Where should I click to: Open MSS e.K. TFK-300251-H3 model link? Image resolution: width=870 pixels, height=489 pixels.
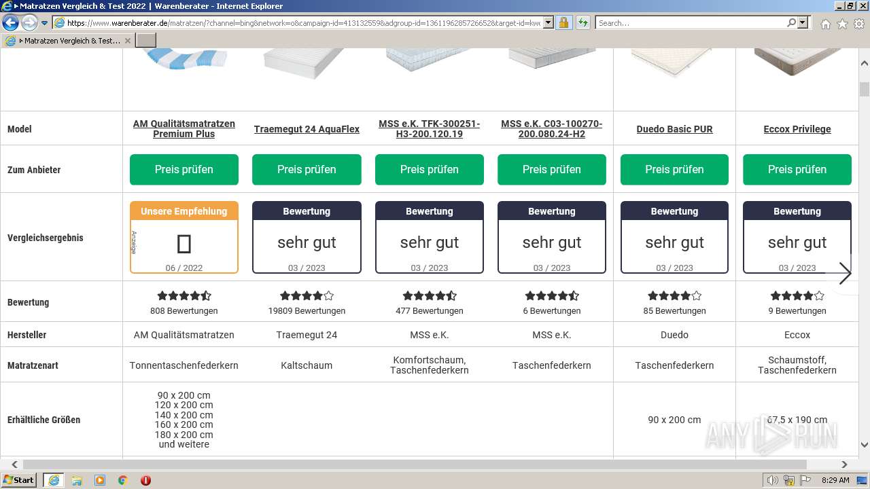tap(430, 128)
